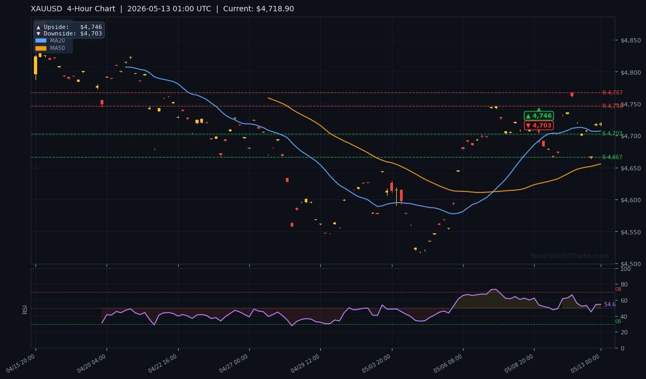Click the S 4,667 support label
646x379 pixels.
(x=612, y=157)
